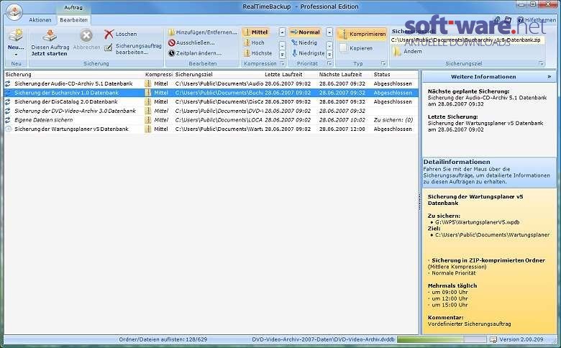Open Kompression group dialog launcher
561x348 pixels.
point(282,63)
